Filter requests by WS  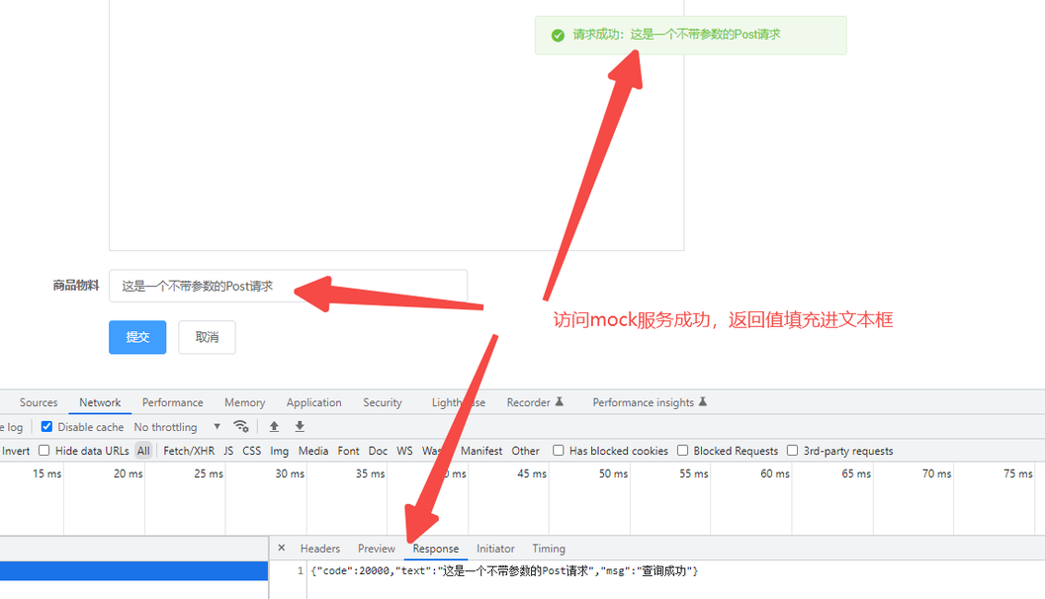[x=404, y=451]
